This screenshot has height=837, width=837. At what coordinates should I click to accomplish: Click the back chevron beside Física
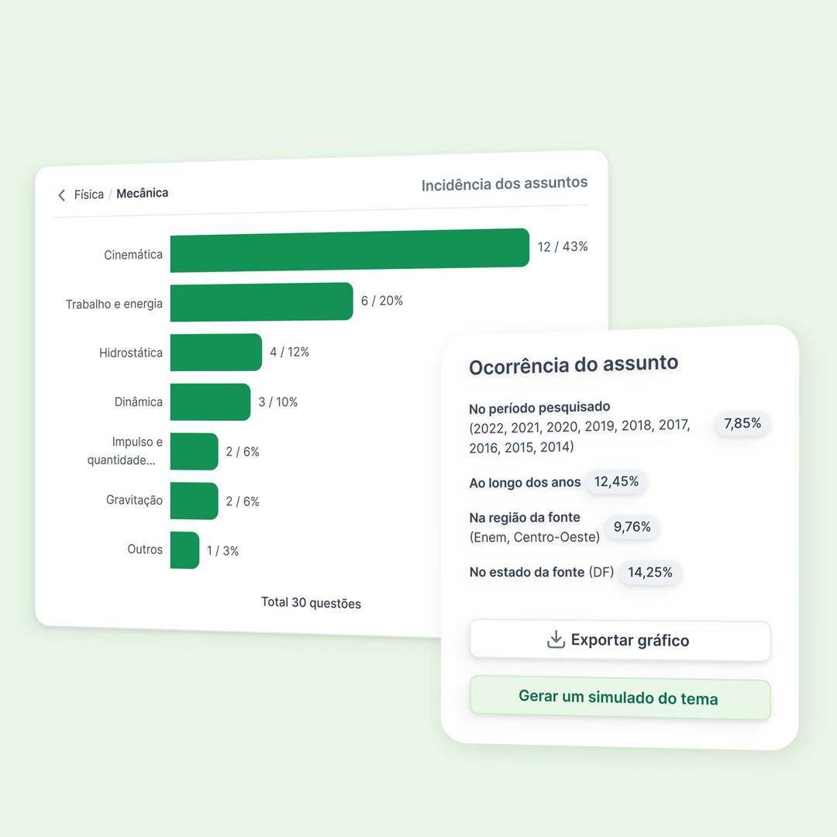coord(62,195)
